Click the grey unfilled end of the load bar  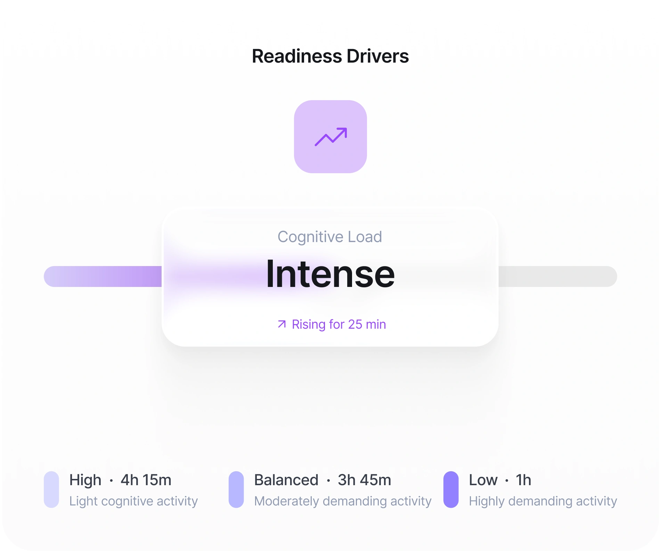pyautogui.click(x=558, y=276)
